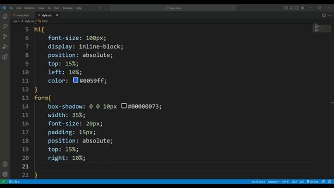The image size is (334, 188).
Task: Open the editor More Actions ellipsis
Action: (x=329, y=15)
